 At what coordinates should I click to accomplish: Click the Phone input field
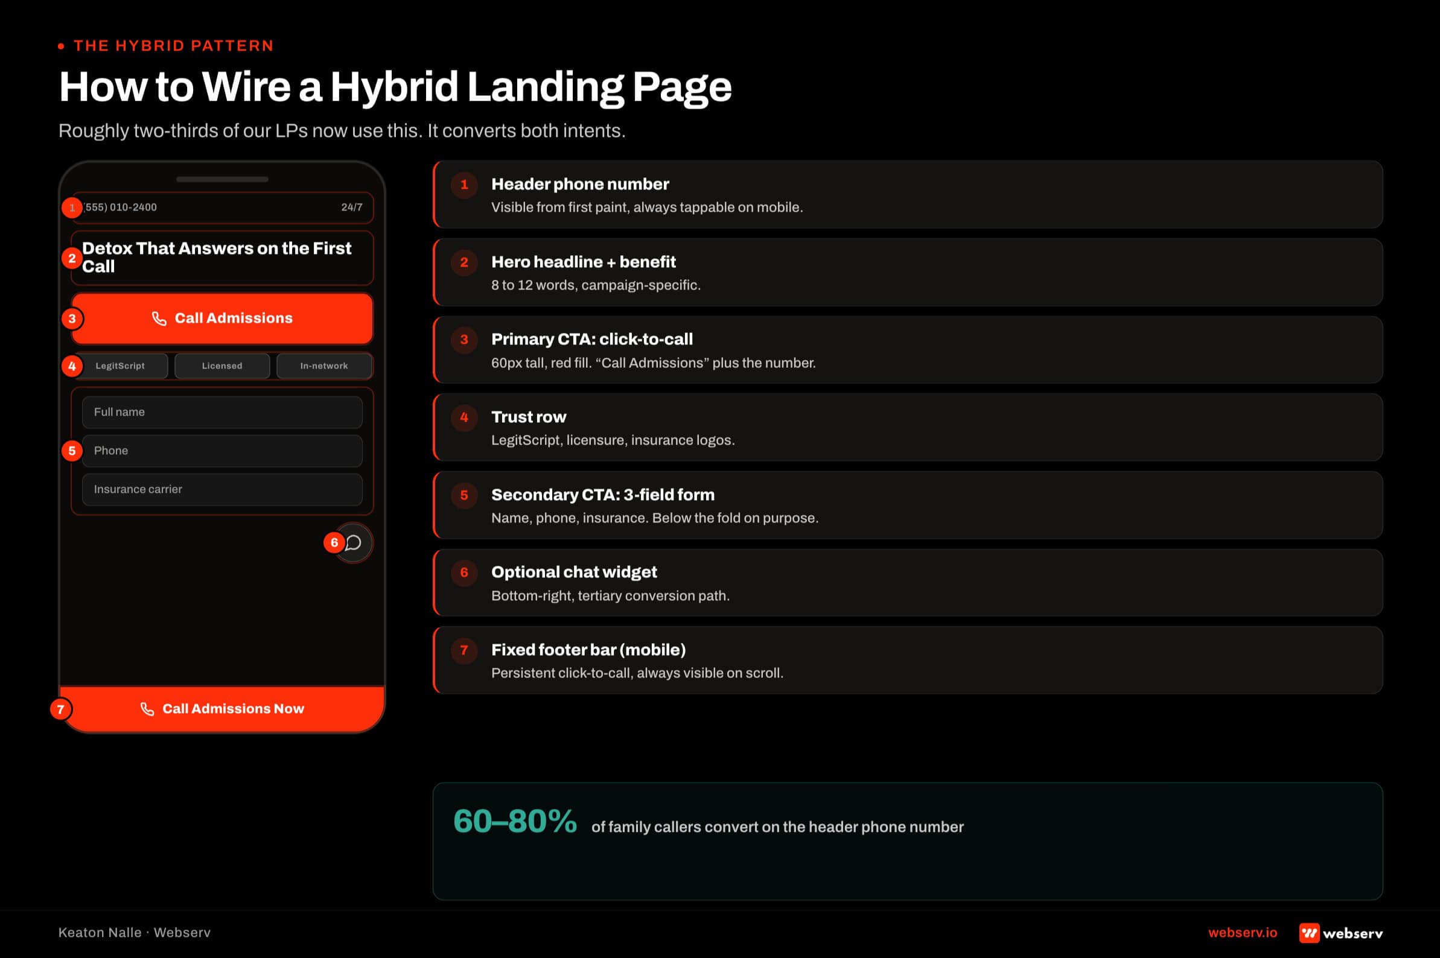(222, 451)
